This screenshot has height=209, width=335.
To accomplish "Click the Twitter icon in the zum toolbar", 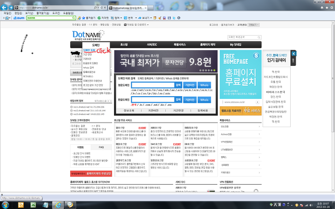I will coord(174,18).
